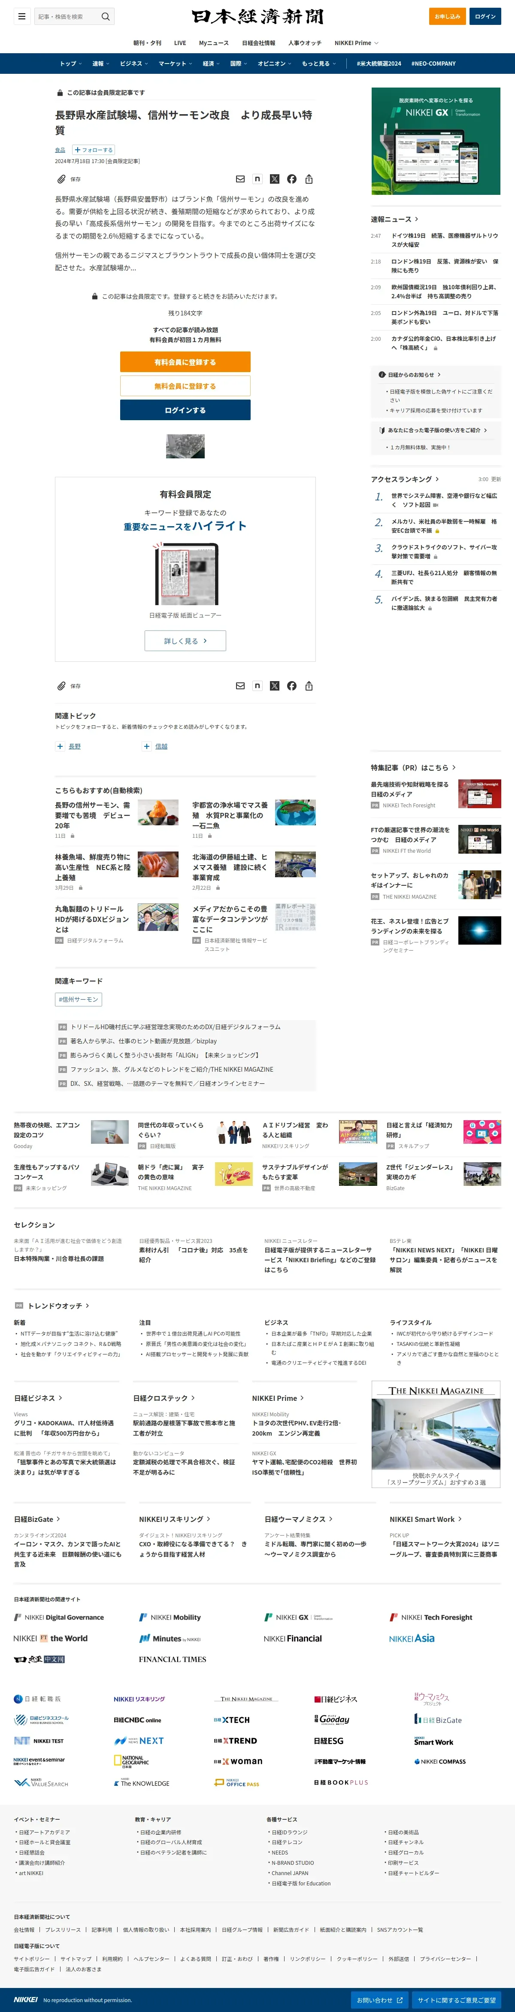The width and height of the screenshot is (515, 2012).
Task: Open the NIKKEI Asia logo link
Action: pos(412,1638)
